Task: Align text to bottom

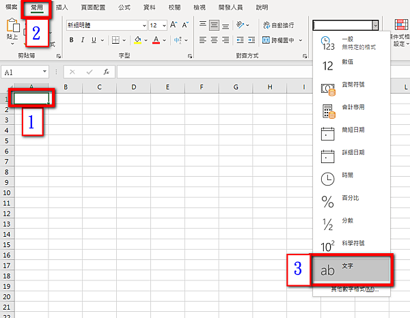Action: pos(225,25)
